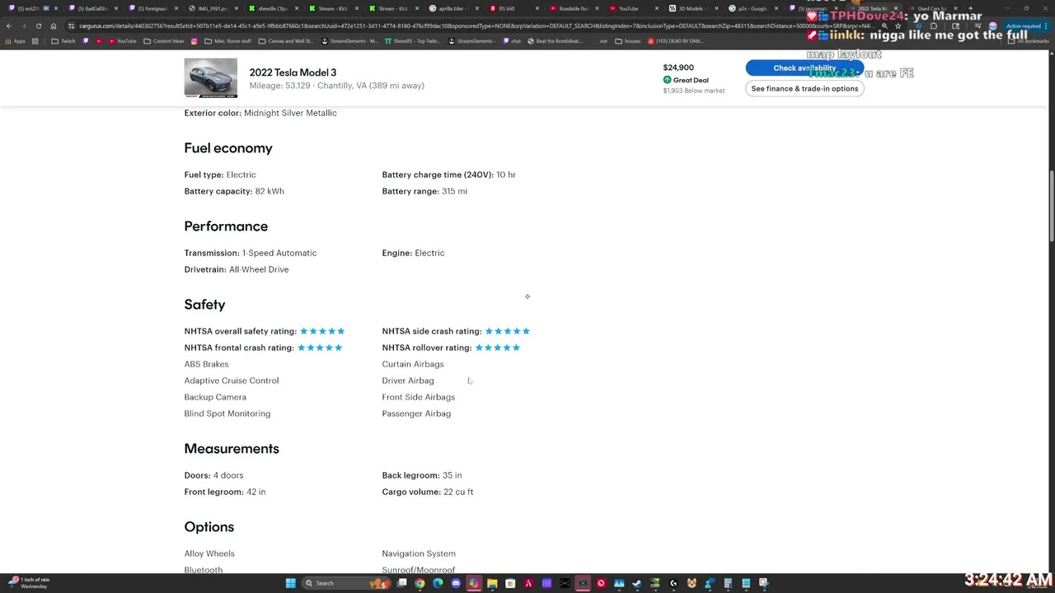This screenshot has height=593, width=1055.
Task: Switch to the sheedfe Clips Kick tab
Action: tap(272, 8)
